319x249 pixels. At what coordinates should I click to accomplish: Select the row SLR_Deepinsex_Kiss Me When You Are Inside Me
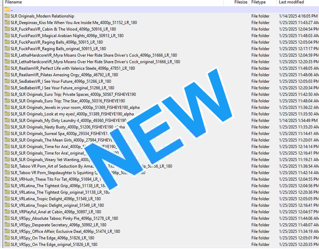tap(161, 22)
